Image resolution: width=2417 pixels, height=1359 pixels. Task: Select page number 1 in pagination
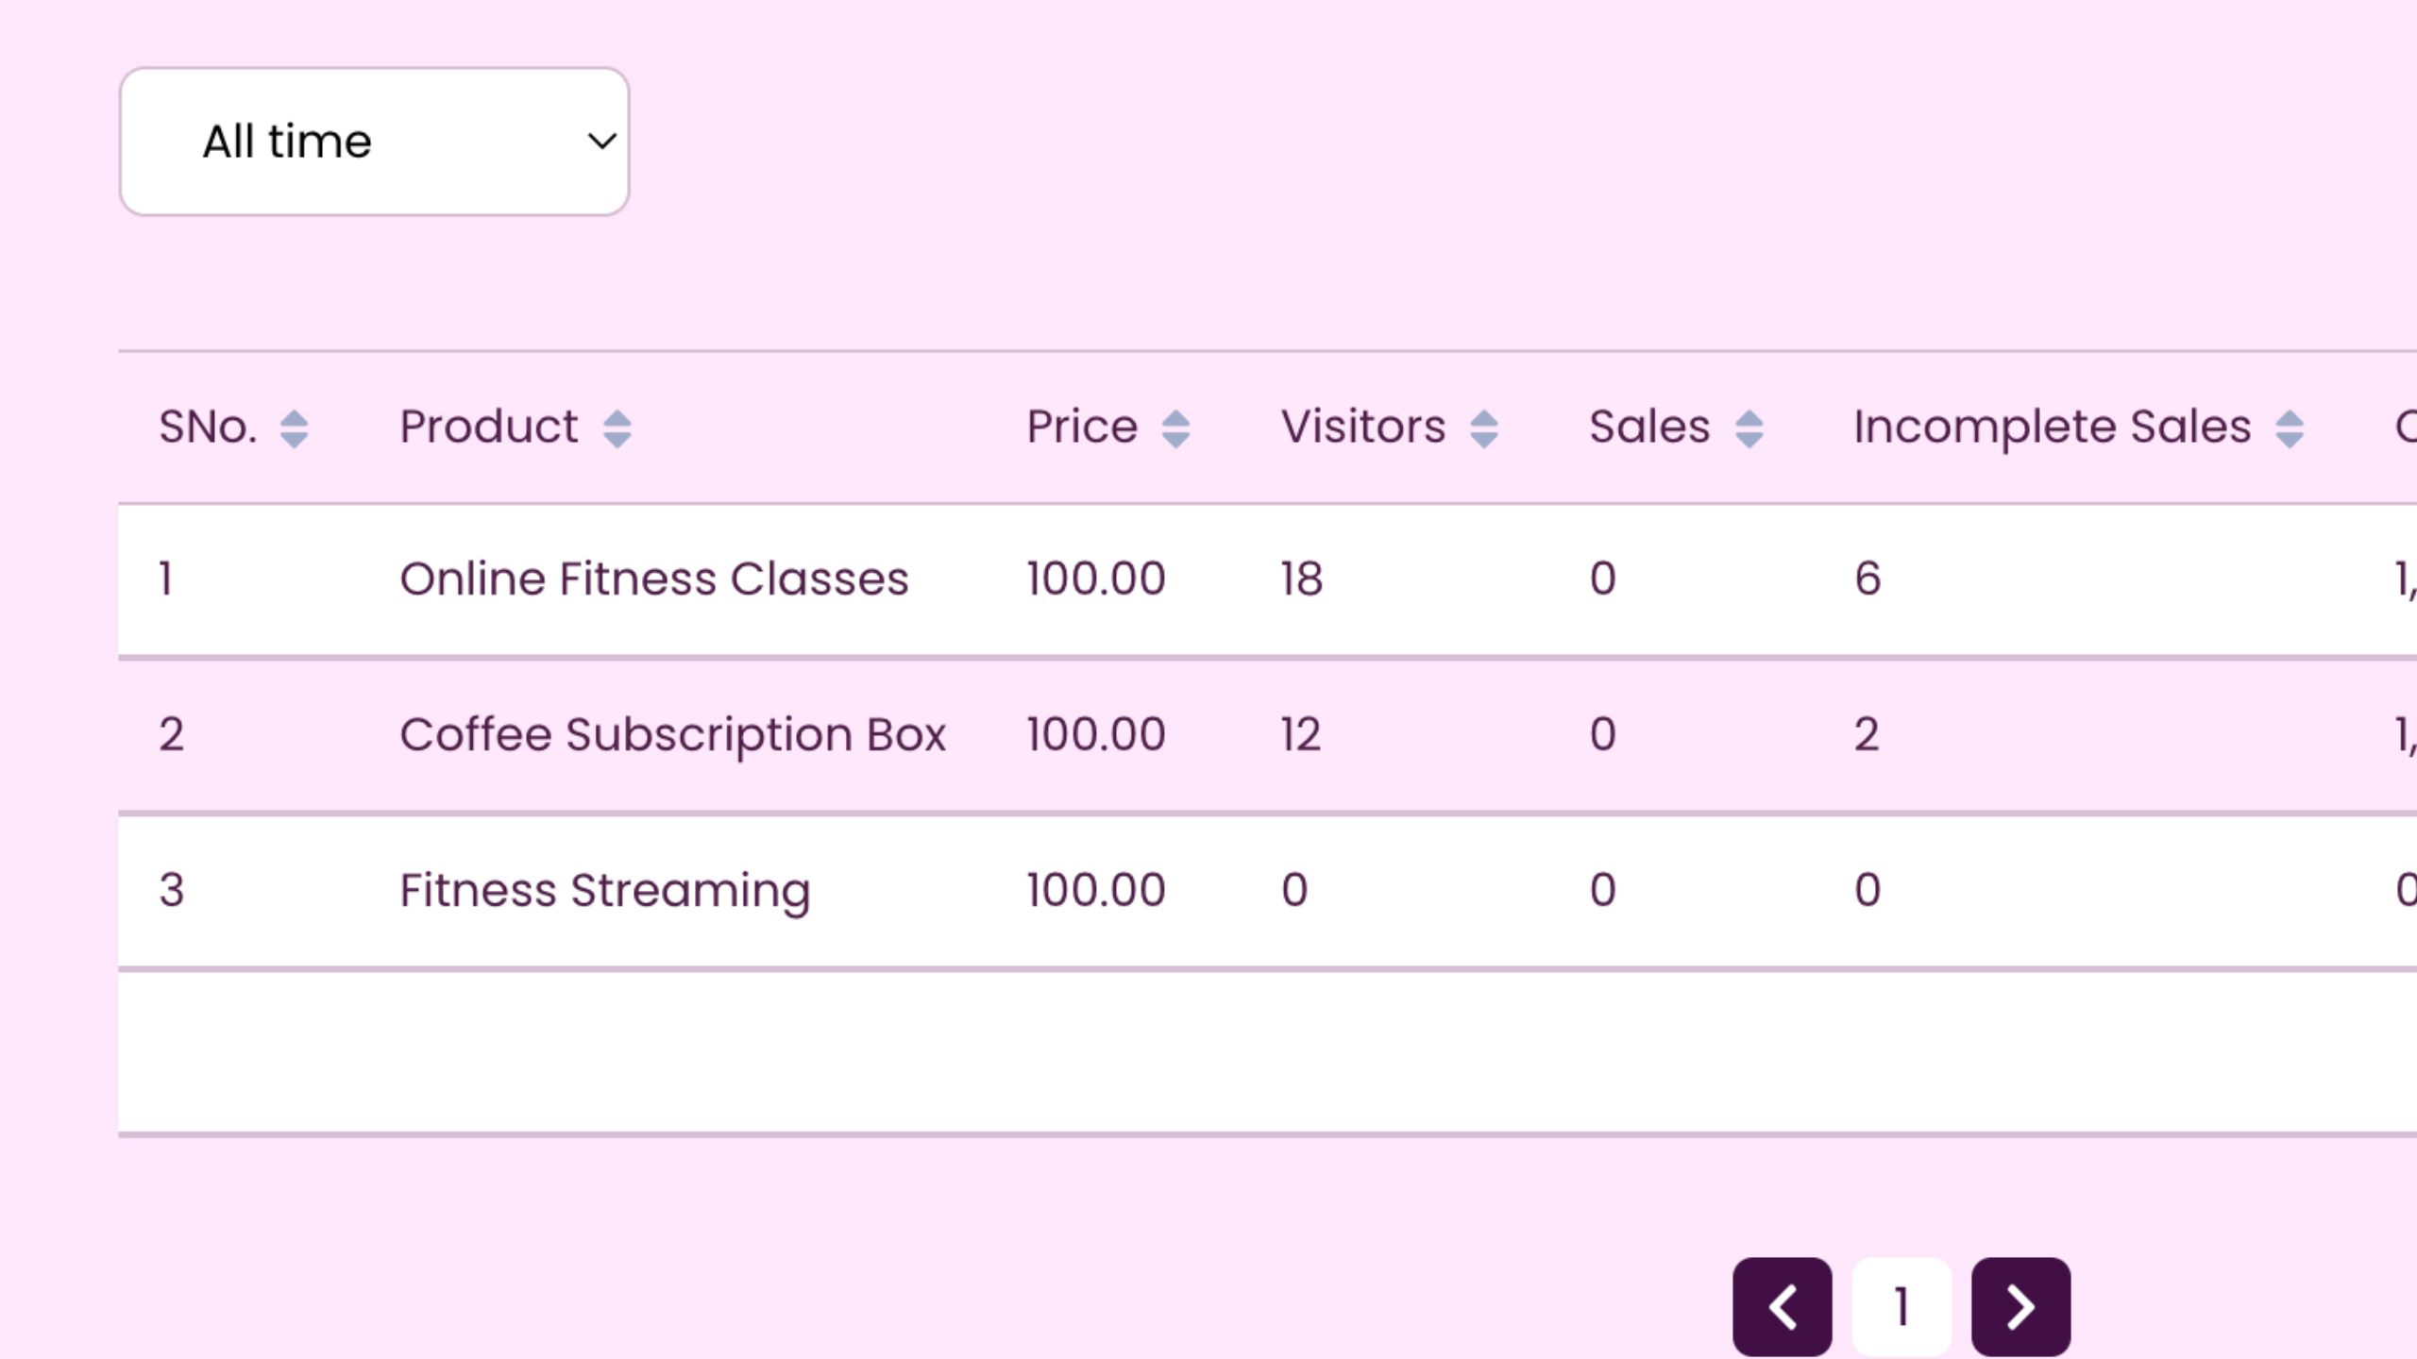point(1901,1306)
